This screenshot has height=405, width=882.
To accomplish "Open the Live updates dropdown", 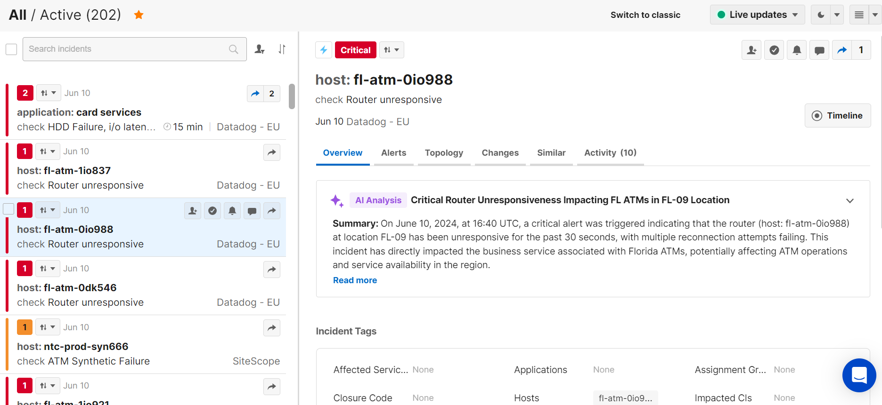I will [x=757, y=15].
